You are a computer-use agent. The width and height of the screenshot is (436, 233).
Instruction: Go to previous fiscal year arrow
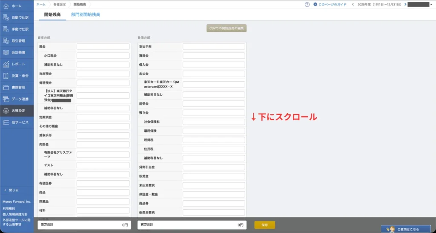[x=353, y=4]
